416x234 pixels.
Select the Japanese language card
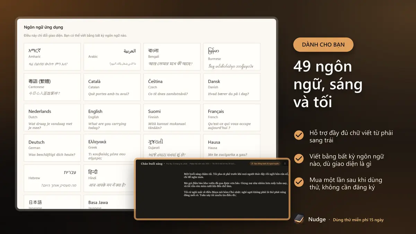[x=52, y=202]
